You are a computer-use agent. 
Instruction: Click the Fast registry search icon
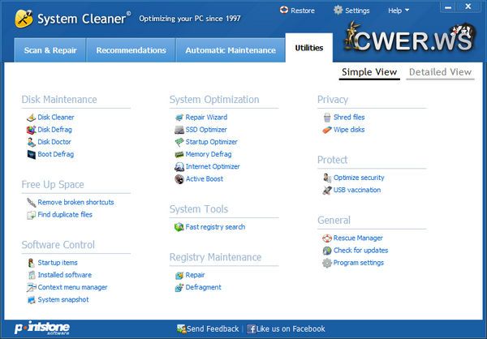pyautogui.click(x=179, y=227)
